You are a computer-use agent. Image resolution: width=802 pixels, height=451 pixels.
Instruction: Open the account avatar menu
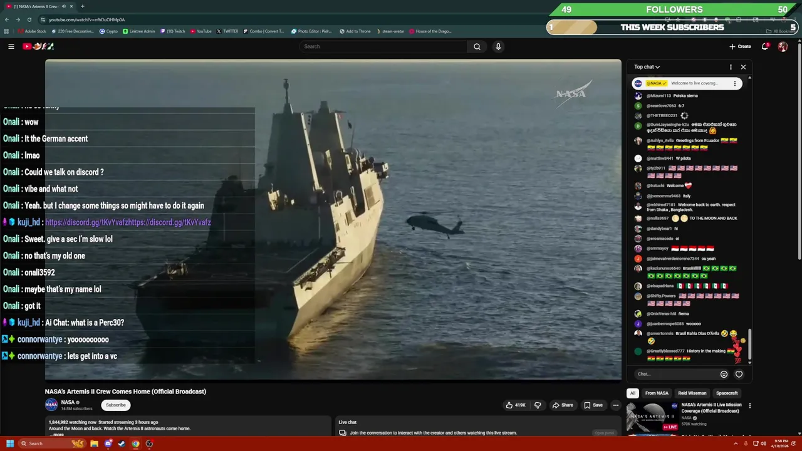coord(783,46)
